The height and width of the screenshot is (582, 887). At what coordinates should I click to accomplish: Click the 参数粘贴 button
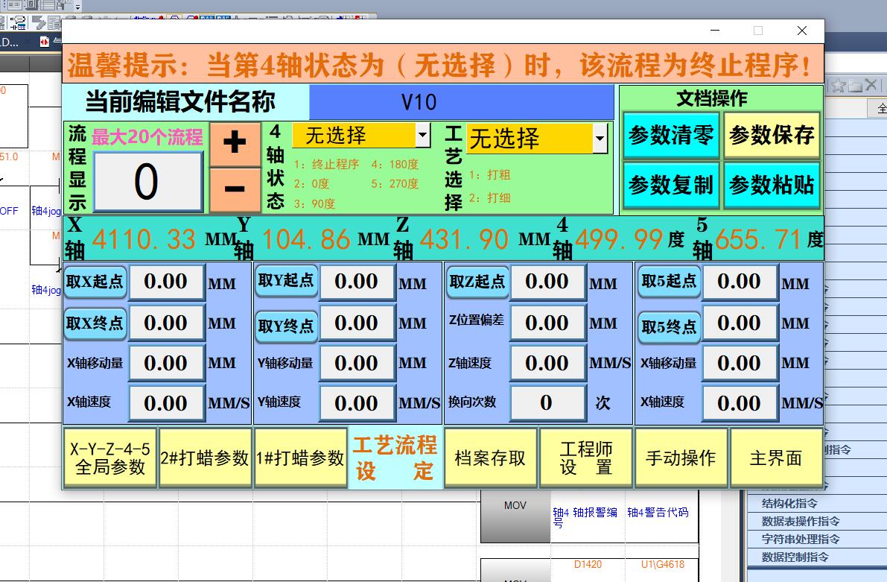[x=772, y=185]
